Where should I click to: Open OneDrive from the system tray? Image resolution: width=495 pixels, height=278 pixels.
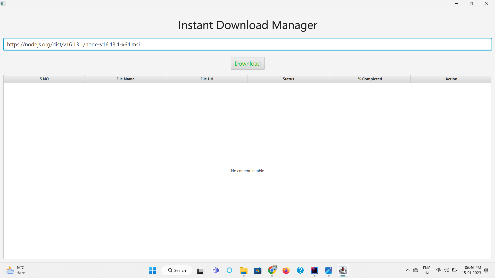416,270
